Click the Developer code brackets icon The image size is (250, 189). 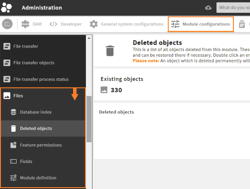tap(53, 24)
